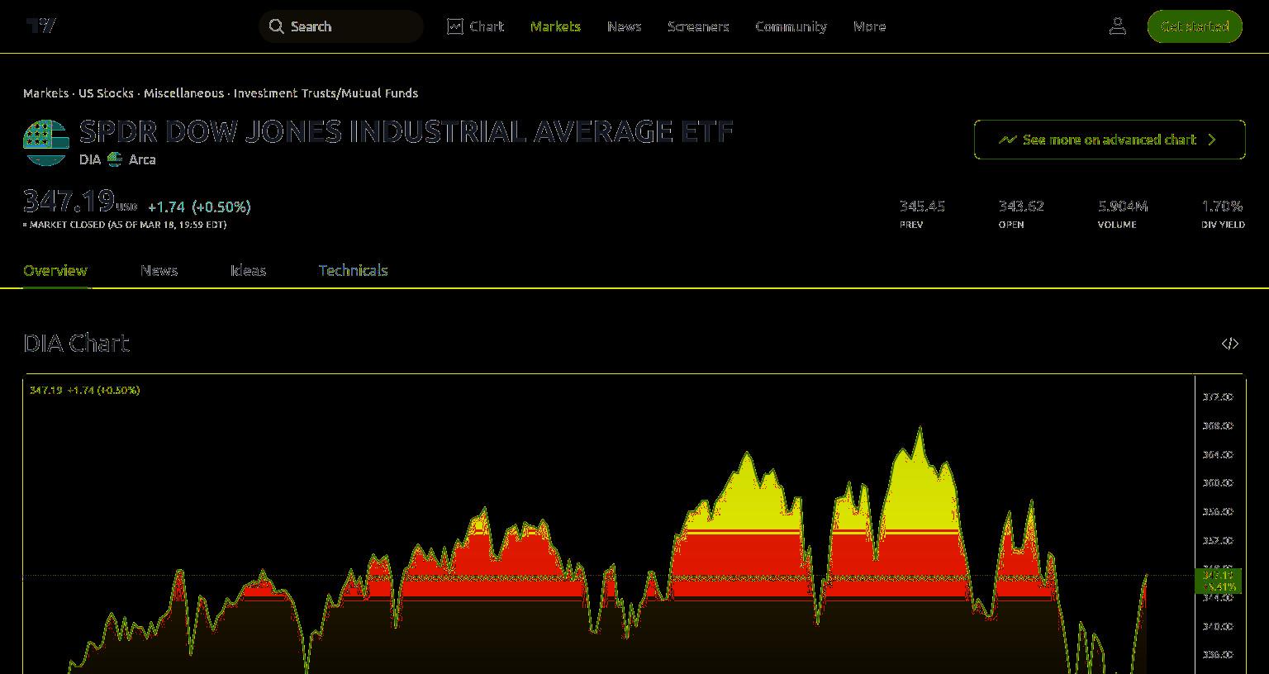Open the embed code icon for DIA Chart
The image size is (1269, 674).
(x=1230, y=344)
